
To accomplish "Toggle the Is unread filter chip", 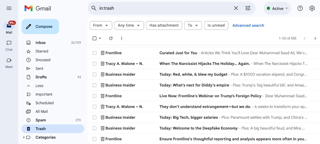I will pos(216,25).
